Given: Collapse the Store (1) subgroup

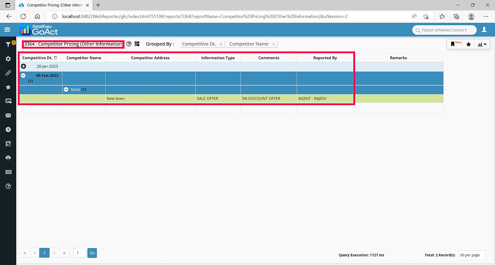Looking at the screenshot, I should [66, 89].
